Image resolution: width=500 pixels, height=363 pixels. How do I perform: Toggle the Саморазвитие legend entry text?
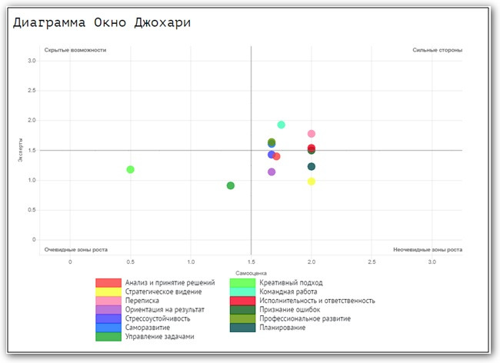pyautogui.click(x=148, y=328)
